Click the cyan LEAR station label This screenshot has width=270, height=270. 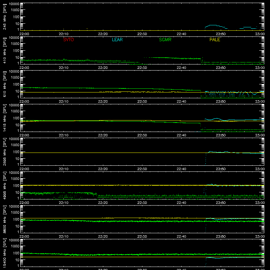[117, 39]
